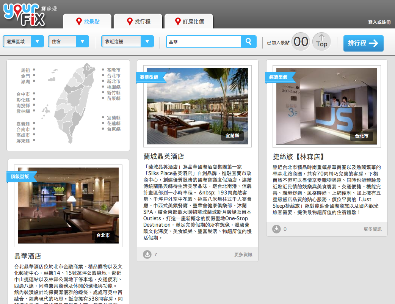395x304 pixels.
Task: Open the 蘭城晶英酒店 pool photo
Action: 197,106
